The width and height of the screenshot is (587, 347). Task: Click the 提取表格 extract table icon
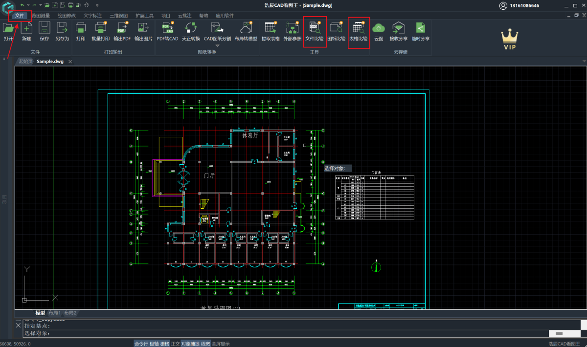[271, 28]
